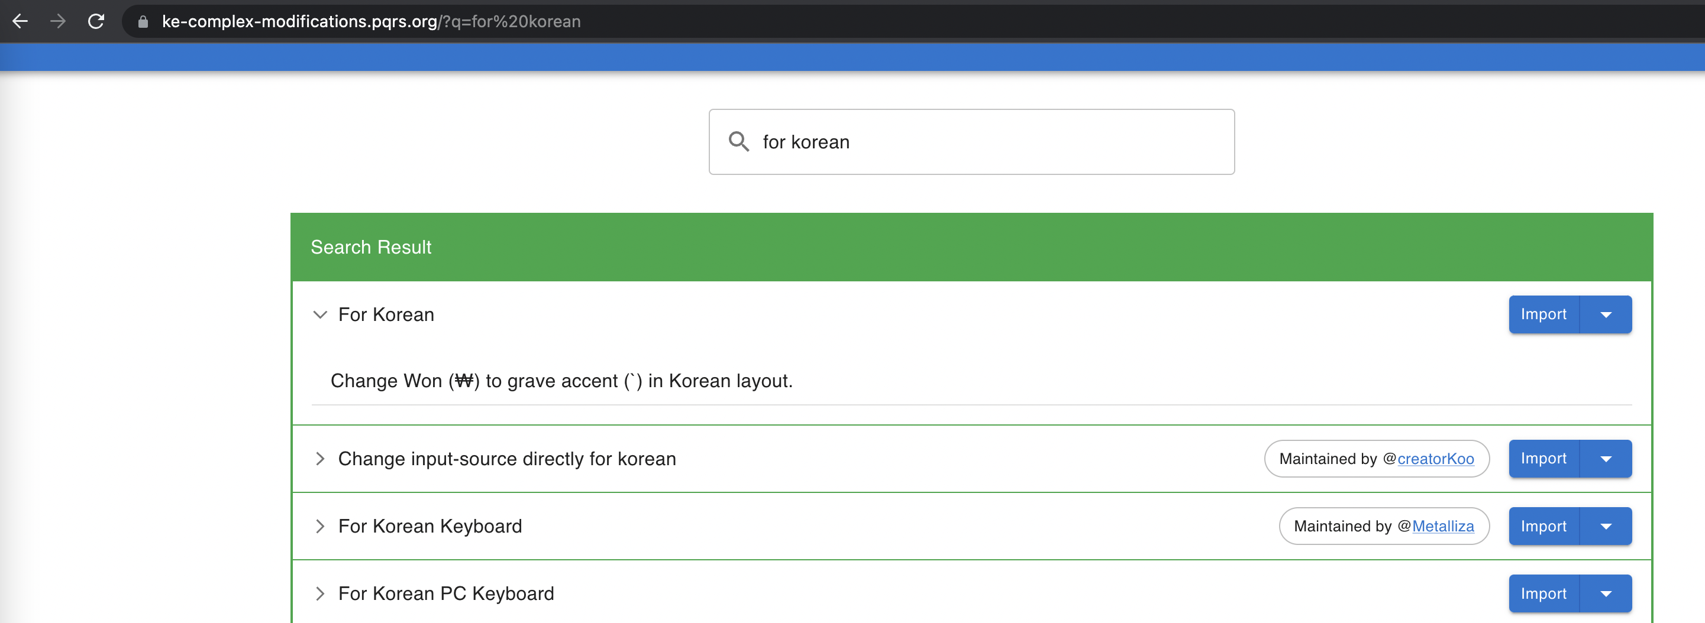This screenshot has width=1705, height=623.
Task: Focus the 'for korean' search field
Action: pos(971,141)
